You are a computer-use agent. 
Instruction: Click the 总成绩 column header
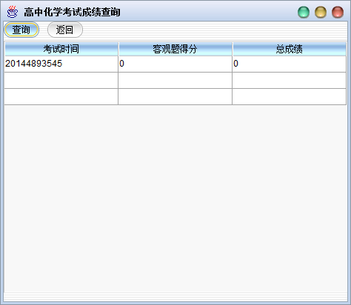pos(290,49)
